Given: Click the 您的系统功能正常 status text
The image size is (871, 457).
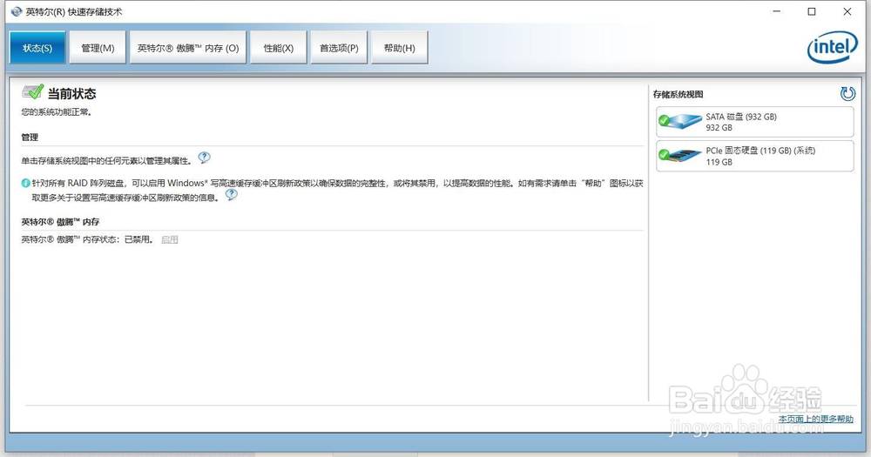Looking at the screenshot, I should click(57, 112).
